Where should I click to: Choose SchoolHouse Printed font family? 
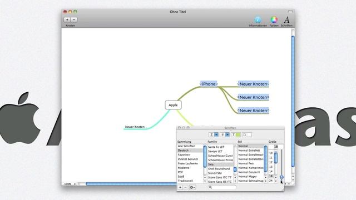click(x=220, y=160)
